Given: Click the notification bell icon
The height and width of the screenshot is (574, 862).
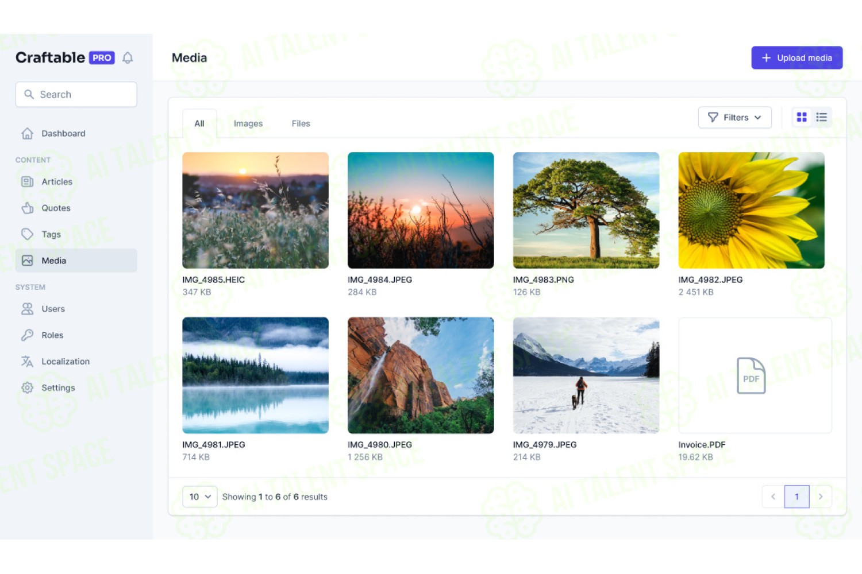Looking at the screenshot, I should click(x=128, y=58).
